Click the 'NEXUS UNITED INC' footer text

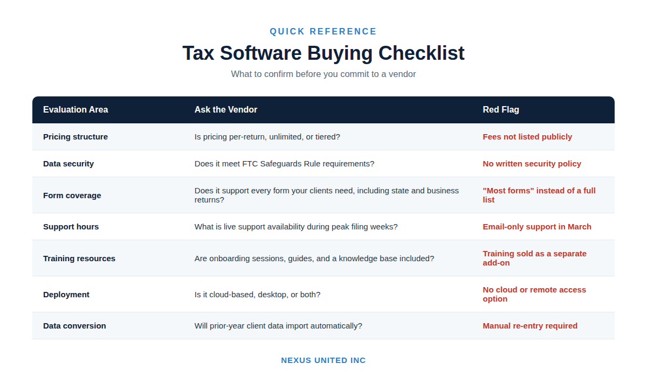click(323, 360)
